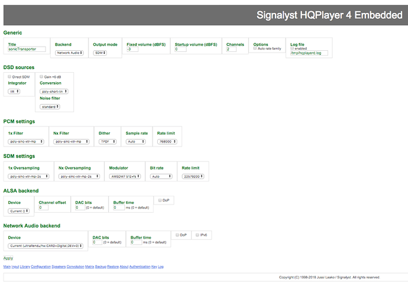Open the Noise filter dropdown set to standard

point(50,106)
